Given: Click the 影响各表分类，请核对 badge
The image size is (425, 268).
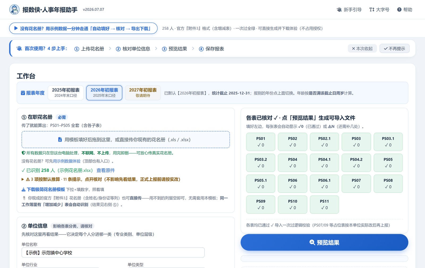Looking at the screenshot, I should 73,226.
